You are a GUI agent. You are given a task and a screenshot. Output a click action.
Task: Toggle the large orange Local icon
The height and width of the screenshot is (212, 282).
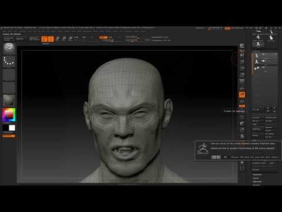242,95
